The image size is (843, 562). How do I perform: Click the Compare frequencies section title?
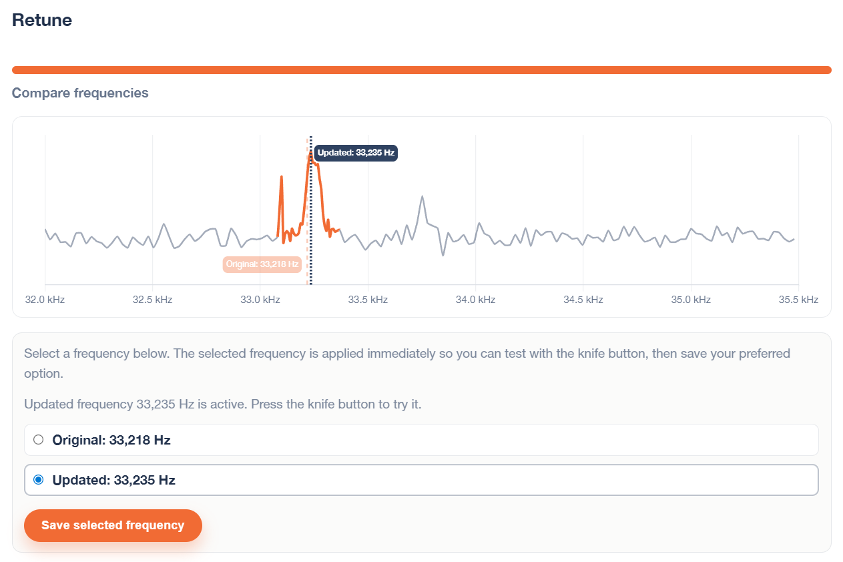[80, 93]
